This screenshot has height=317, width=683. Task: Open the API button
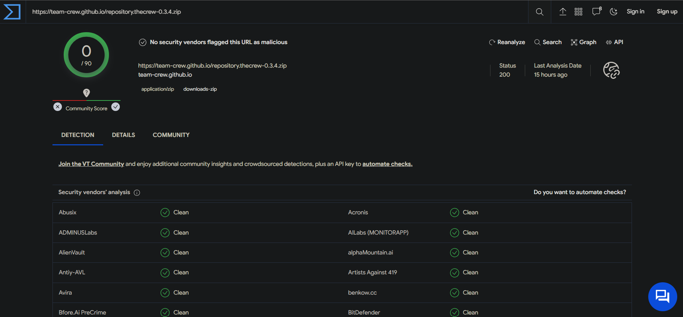(614, 42)
